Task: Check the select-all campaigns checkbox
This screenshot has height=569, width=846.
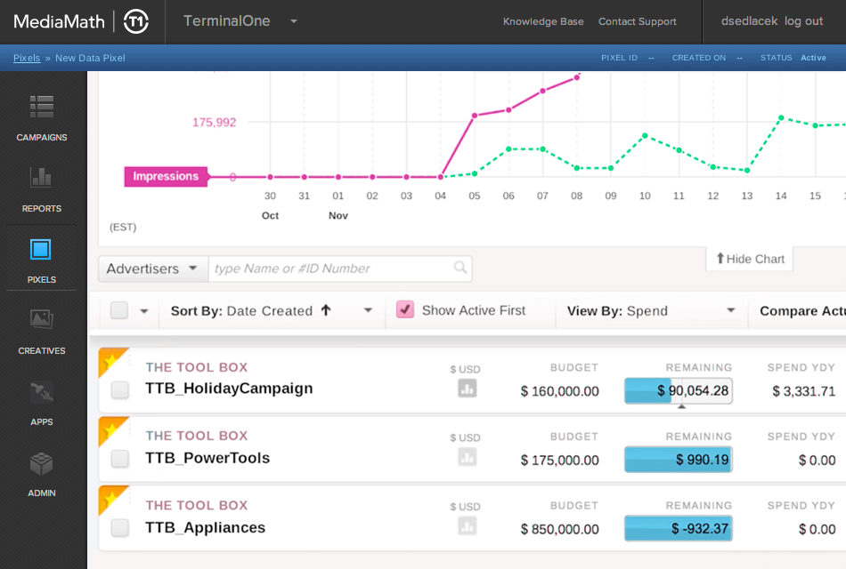Action: (x=119, y=310)
